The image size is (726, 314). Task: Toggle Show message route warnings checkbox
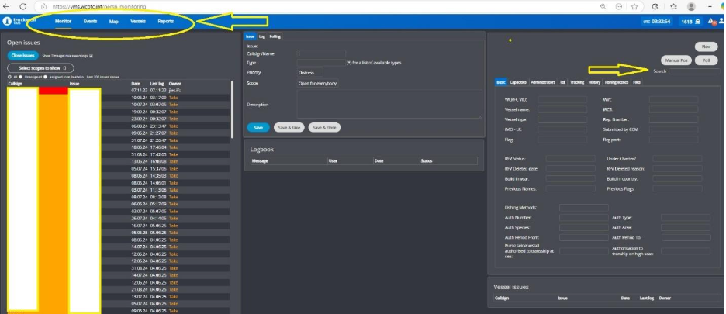91,56
